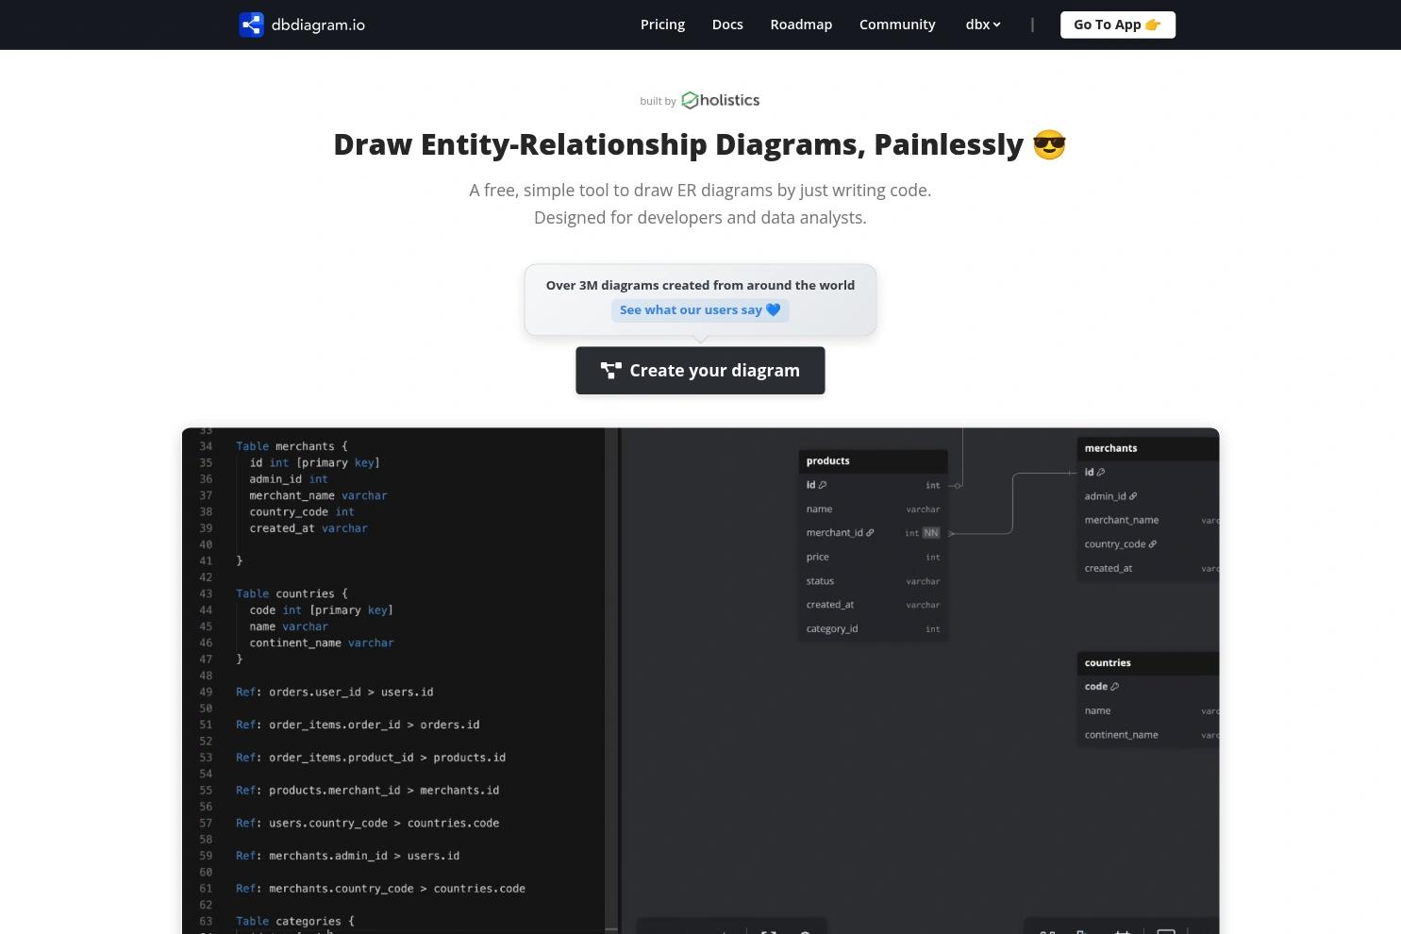Click code 'Ref: users.country_code > countries.code'
This screenshot has width=1401, height=934.
(x=367, y=823)
